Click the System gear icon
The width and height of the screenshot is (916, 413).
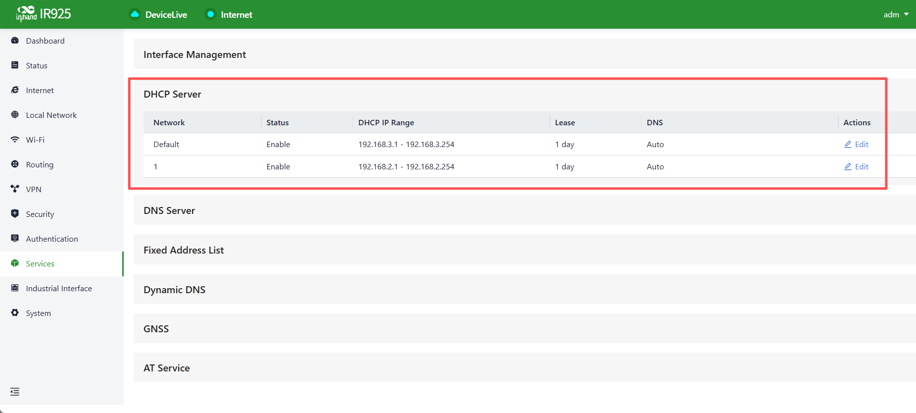point(15,313)
